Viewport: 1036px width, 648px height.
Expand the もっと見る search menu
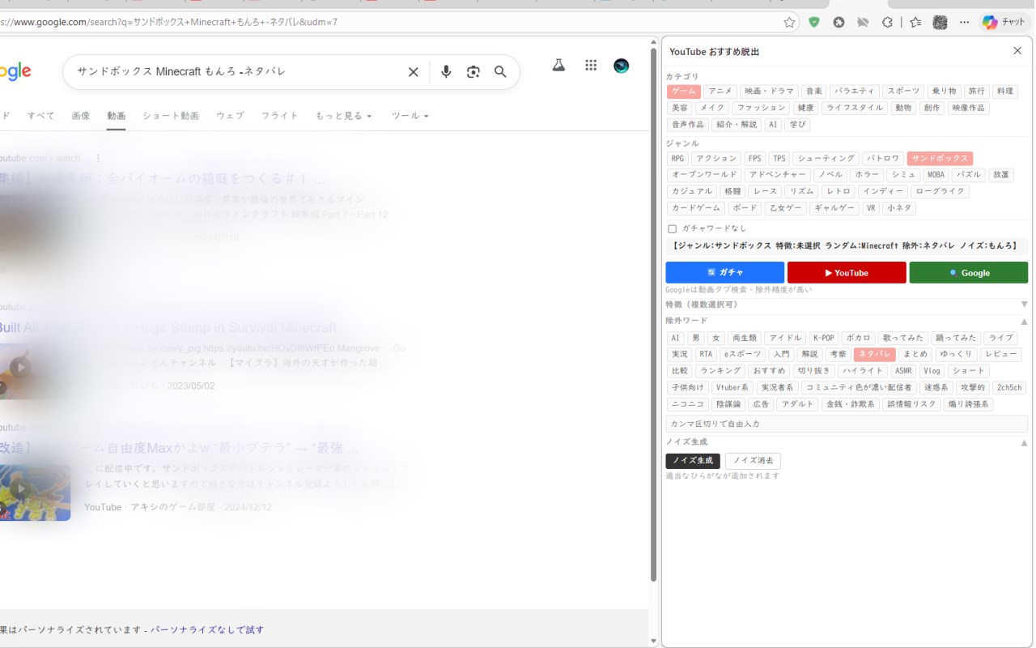coord(344,116)
